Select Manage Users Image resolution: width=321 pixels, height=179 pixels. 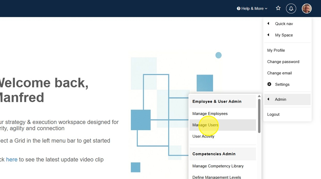coord(205,125)
